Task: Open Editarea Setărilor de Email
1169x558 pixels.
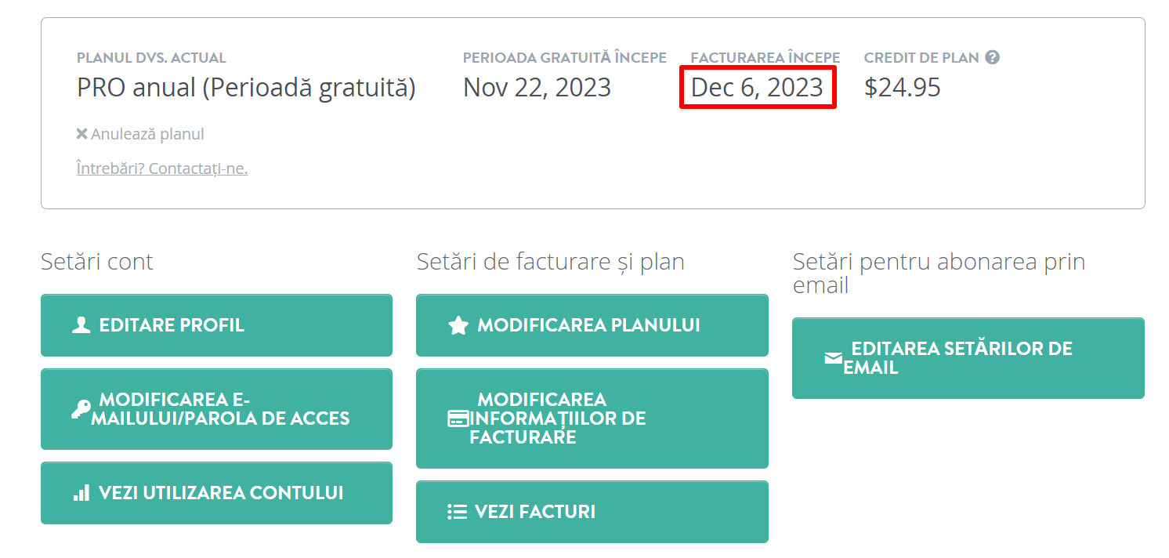Action: click(x=968, y=358)
